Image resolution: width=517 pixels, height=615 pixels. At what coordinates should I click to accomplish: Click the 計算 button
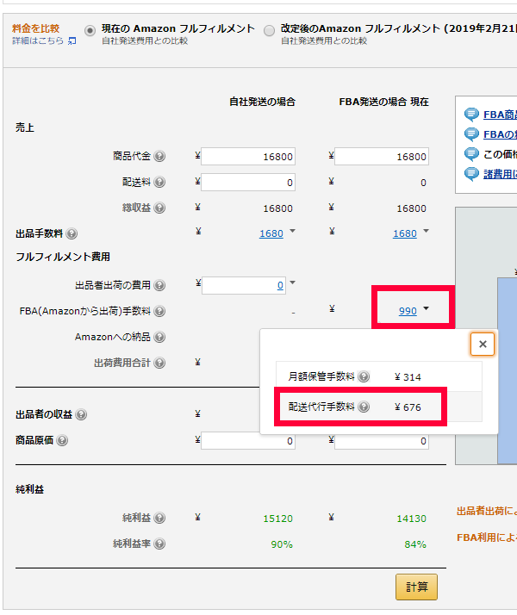[416, 587]
